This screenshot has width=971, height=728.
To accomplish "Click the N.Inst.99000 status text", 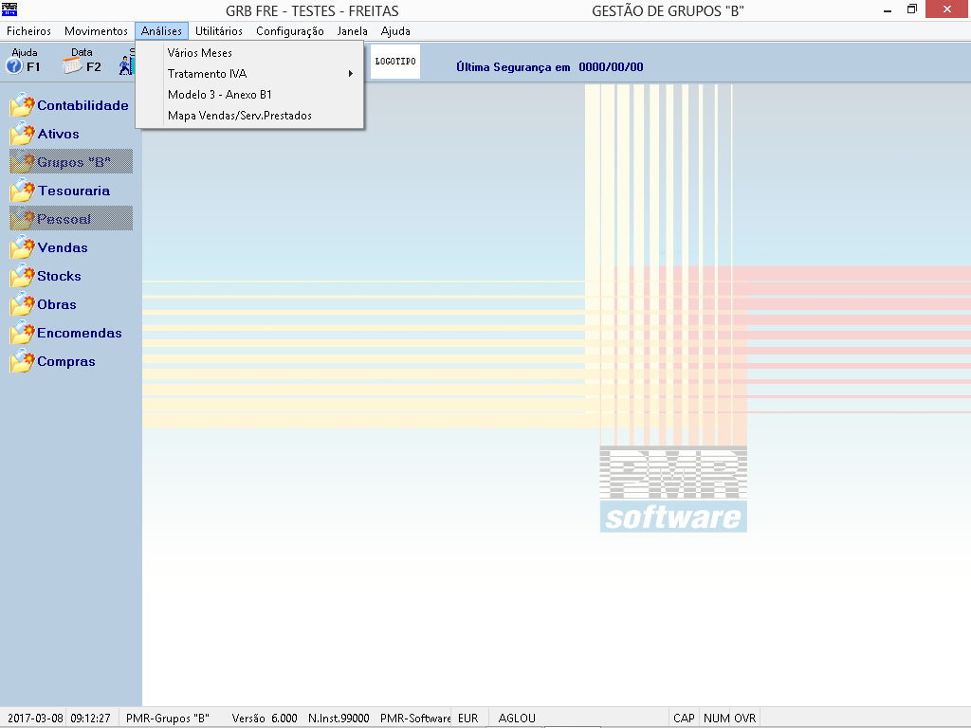I will click(339, 719).
